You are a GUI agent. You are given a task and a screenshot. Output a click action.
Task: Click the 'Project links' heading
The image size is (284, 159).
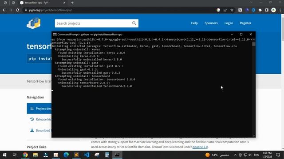(36, 147)
